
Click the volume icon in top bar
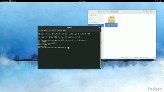[158, 1]
